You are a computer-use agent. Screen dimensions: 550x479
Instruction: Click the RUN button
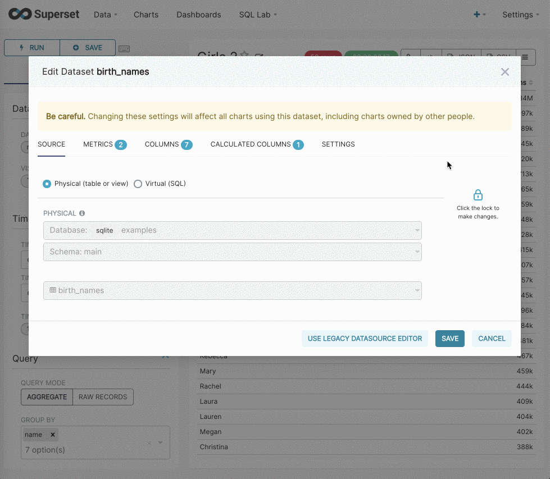point(32,48)
